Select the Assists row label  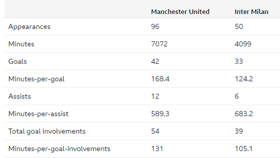[x=20, y=96]
